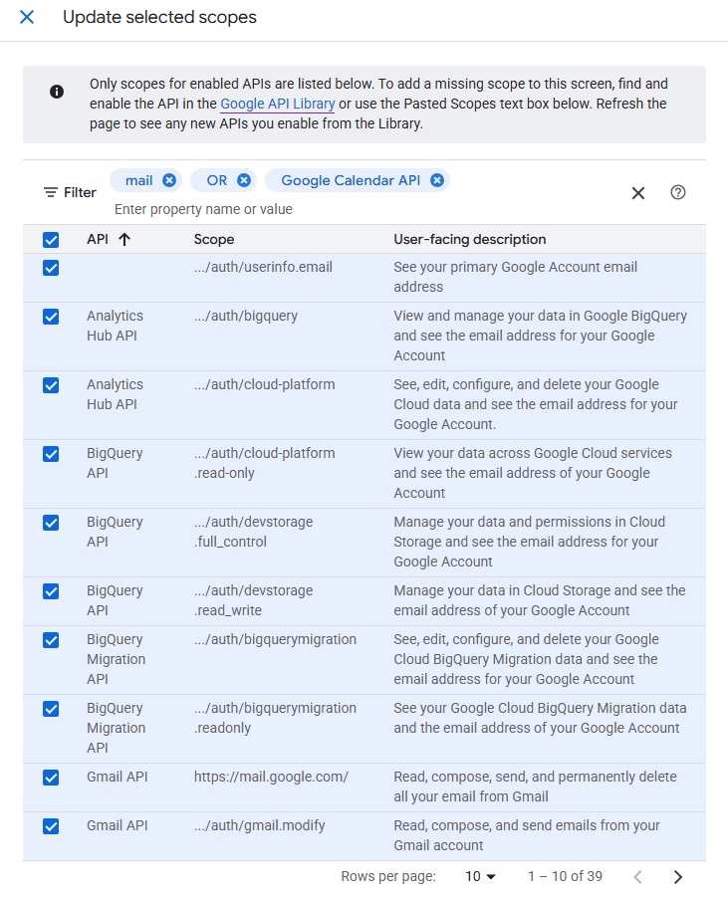This screenshot has width=728, height=900.
Task: Open the Rows per page dropdown
Action: (480, 876)
